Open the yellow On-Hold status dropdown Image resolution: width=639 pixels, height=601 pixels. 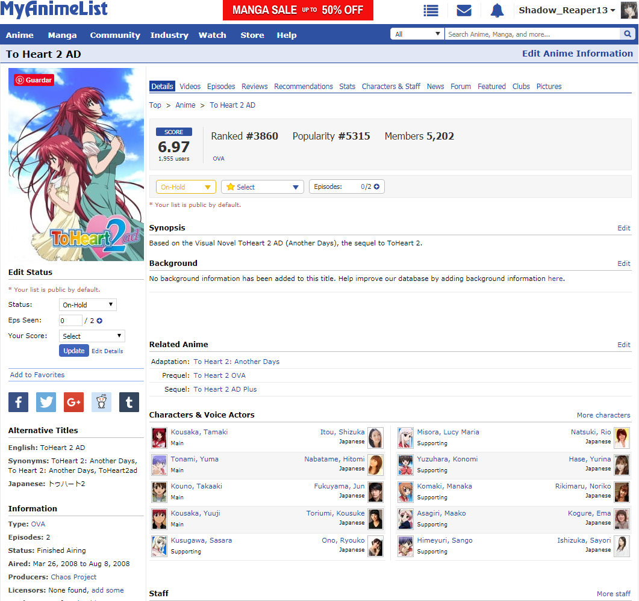pos(185,187)
